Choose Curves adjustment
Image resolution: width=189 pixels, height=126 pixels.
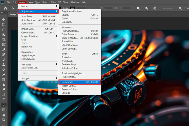click(79, 19)
